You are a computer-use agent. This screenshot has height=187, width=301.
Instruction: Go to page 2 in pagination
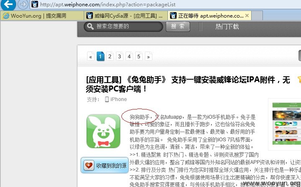coord(110,56)
